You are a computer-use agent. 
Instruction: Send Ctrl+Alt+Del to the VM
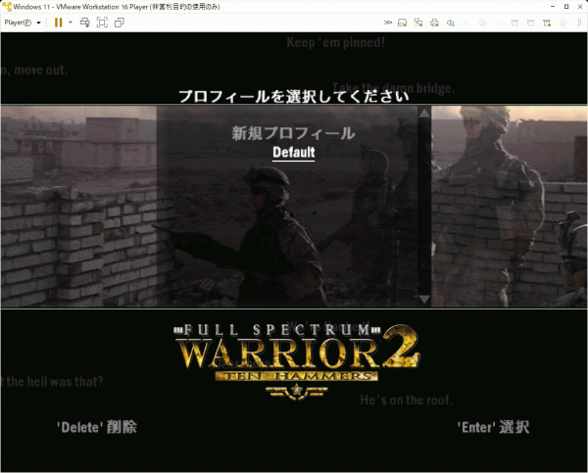point(84,23)
